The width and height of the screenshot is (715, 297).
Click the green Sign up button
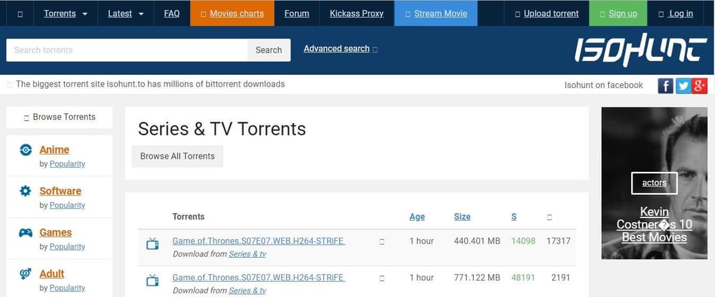tap(619, 13)
